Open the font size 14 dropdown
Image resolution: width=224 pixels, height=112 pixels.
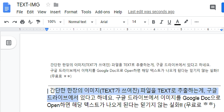[x=139, y=22]
